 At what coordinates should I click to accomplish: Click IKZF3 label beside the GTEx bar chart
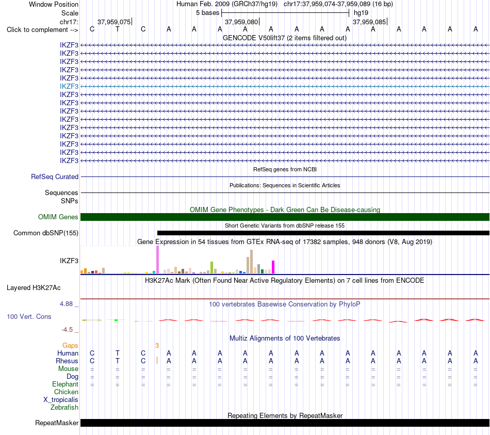69,261
